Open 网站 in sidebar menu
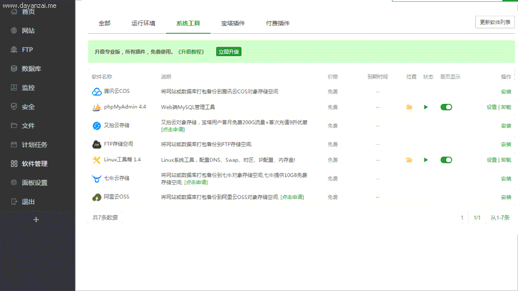This screenshot has width=518, height=291. pyautogui.click(x=28, y=31)
